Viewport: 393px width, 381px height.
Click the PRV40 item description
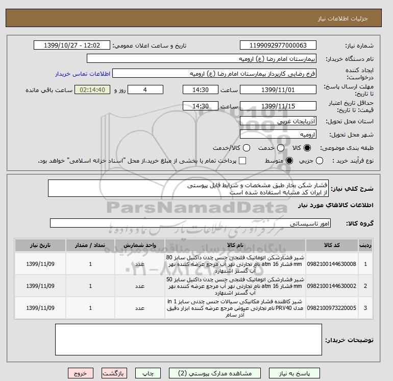point(235,308)
